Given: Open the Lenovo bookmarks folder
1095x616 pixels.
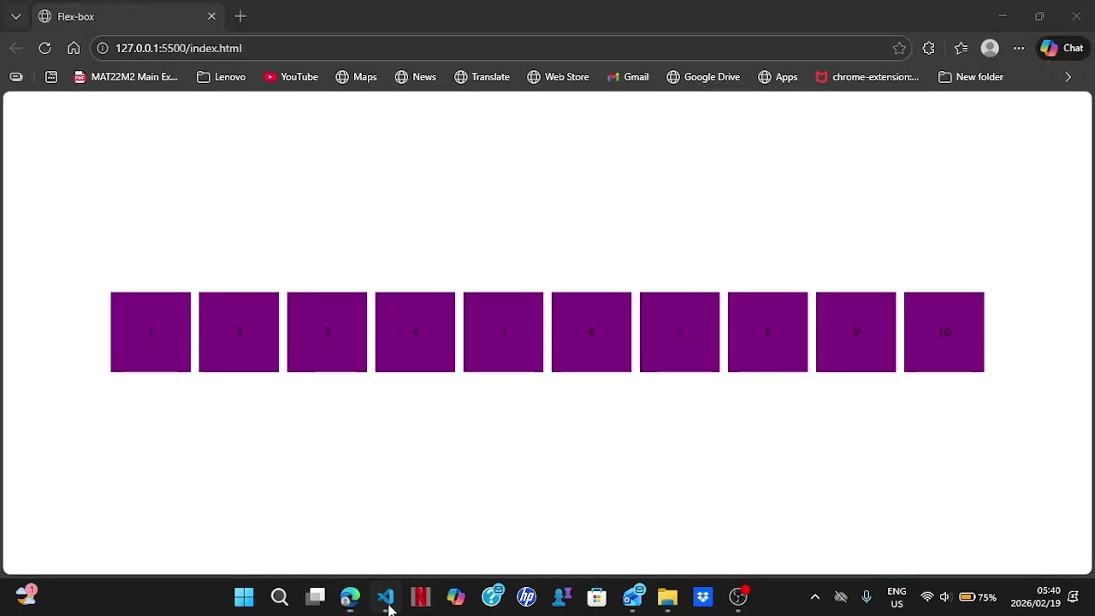Looking at the screenshot, I should click(222, 77).
